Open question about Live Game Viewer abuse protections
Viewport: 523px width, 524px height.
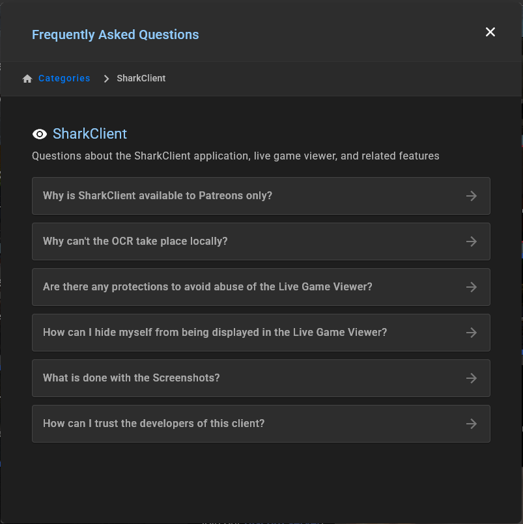[208, 287]
